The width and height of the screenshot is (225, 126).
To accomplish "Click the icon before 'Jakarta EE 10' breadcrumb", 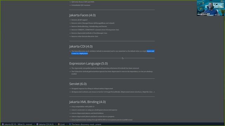I will click(x=3, y=125).
